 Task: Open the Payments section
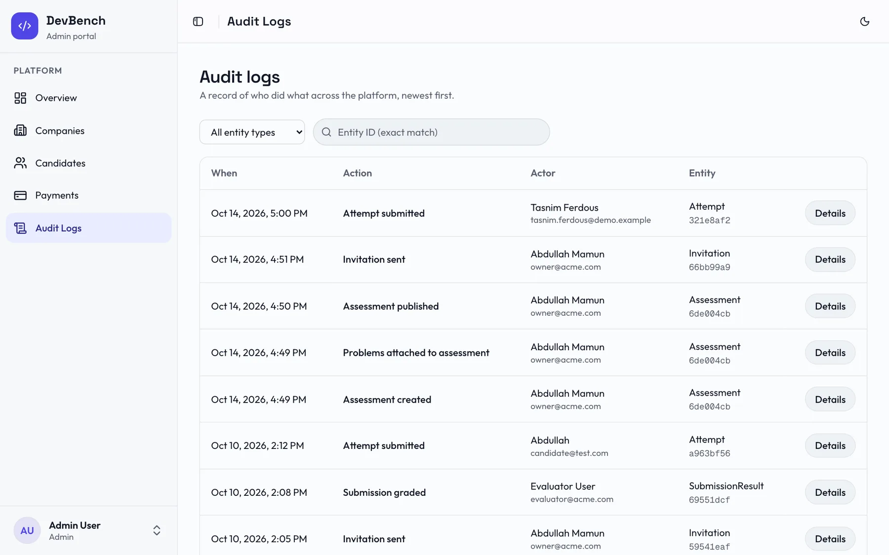click(x=89, y=195)
